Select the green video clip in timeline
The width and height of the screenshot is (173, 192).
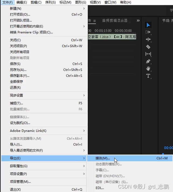[112, 37]
